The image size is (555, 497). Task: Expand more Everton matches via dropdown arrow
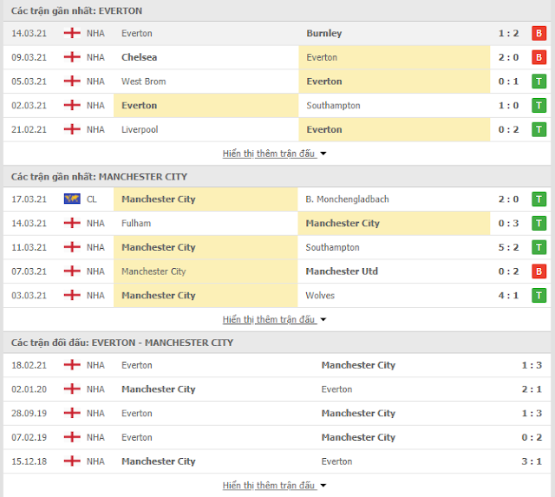coord(323,154)
